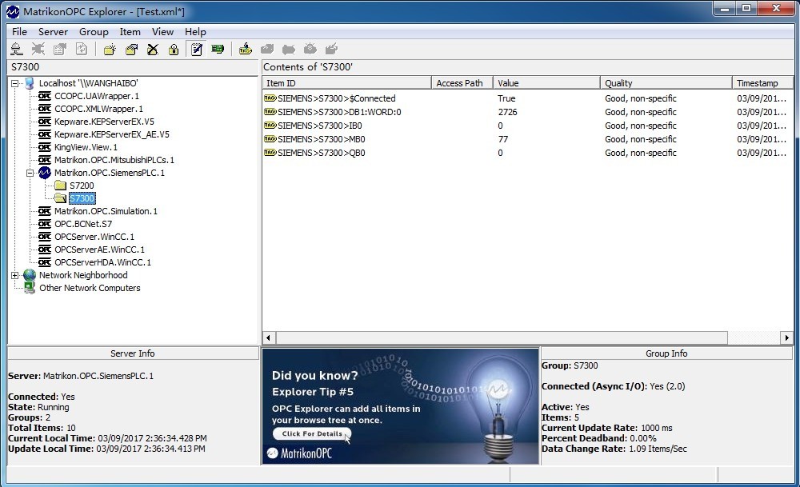Screen dimensions: 800x487
Task: Click the Value column header
Action: point(546,83)
